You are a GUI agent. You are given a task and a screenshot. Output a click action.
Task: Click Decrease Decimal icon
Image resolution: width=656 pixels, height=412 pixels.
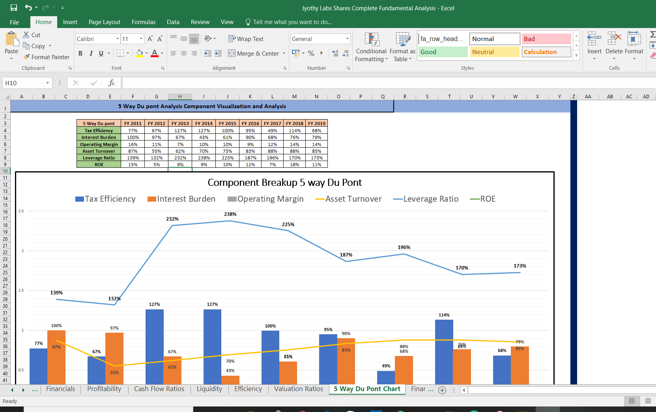point(346,53)
